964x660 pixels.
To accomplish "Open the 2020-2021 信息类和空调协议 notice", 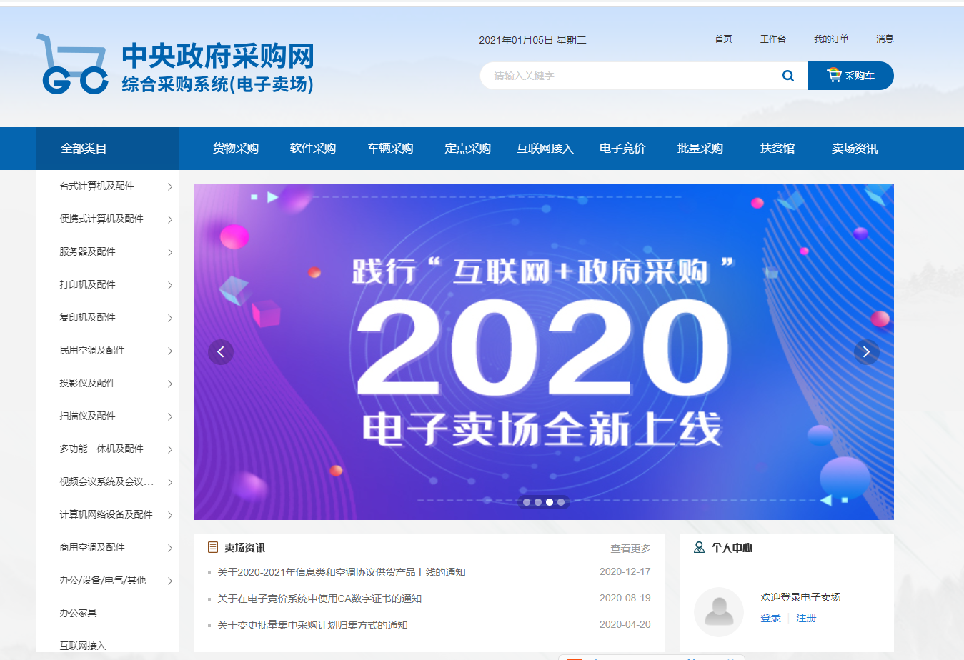I will pyautogui.click(x=342, y=572).
